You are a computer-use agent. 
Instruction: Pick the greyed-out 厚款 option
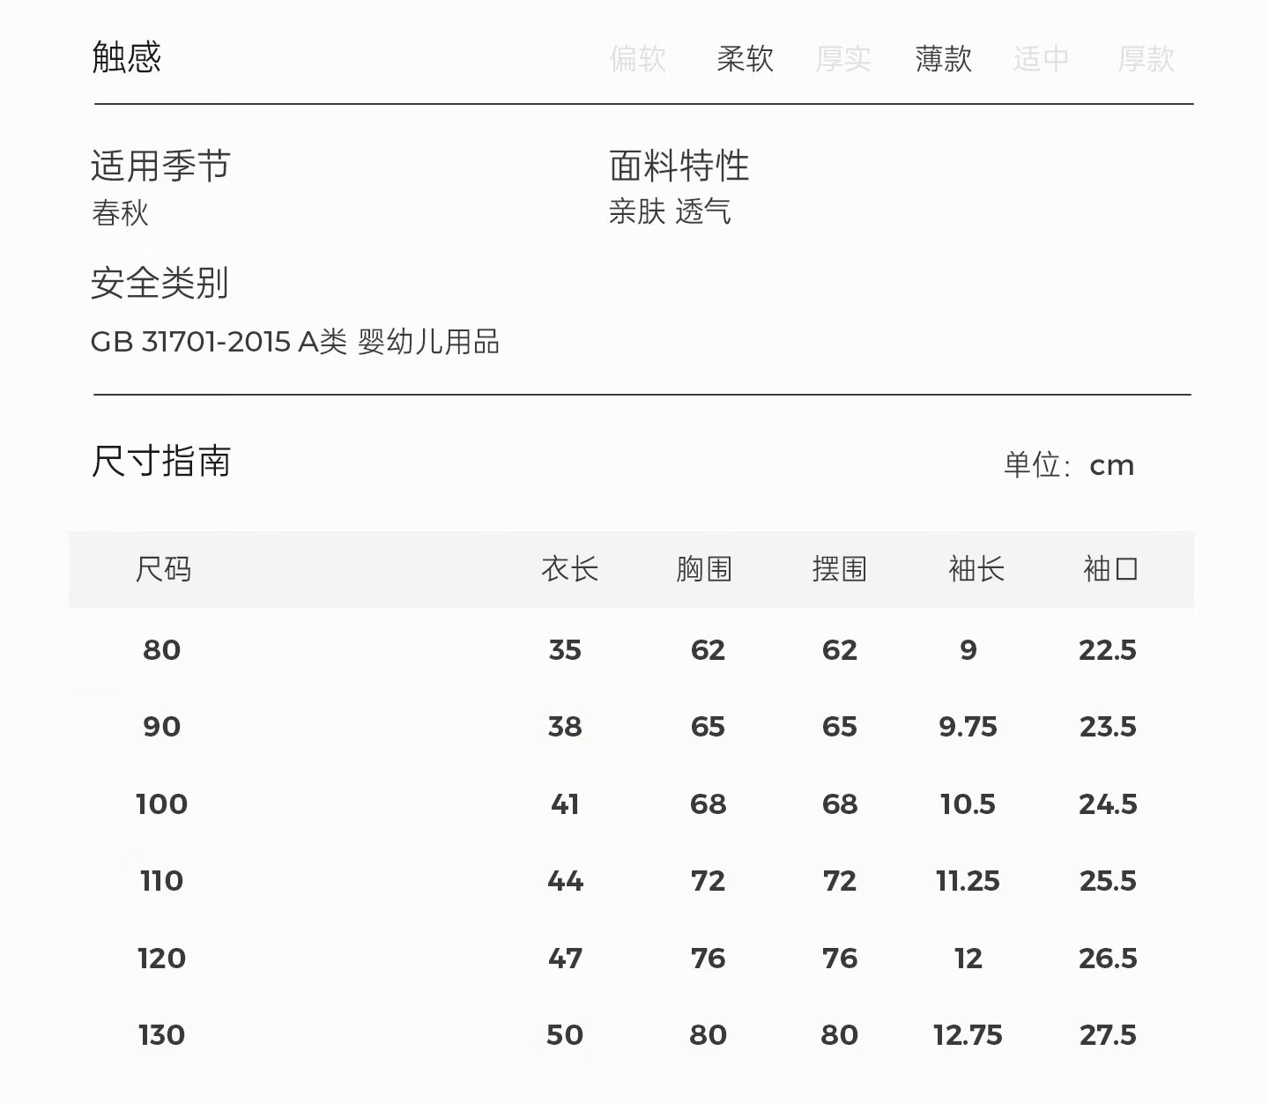pyautogui.click(x=1146, y=59)
